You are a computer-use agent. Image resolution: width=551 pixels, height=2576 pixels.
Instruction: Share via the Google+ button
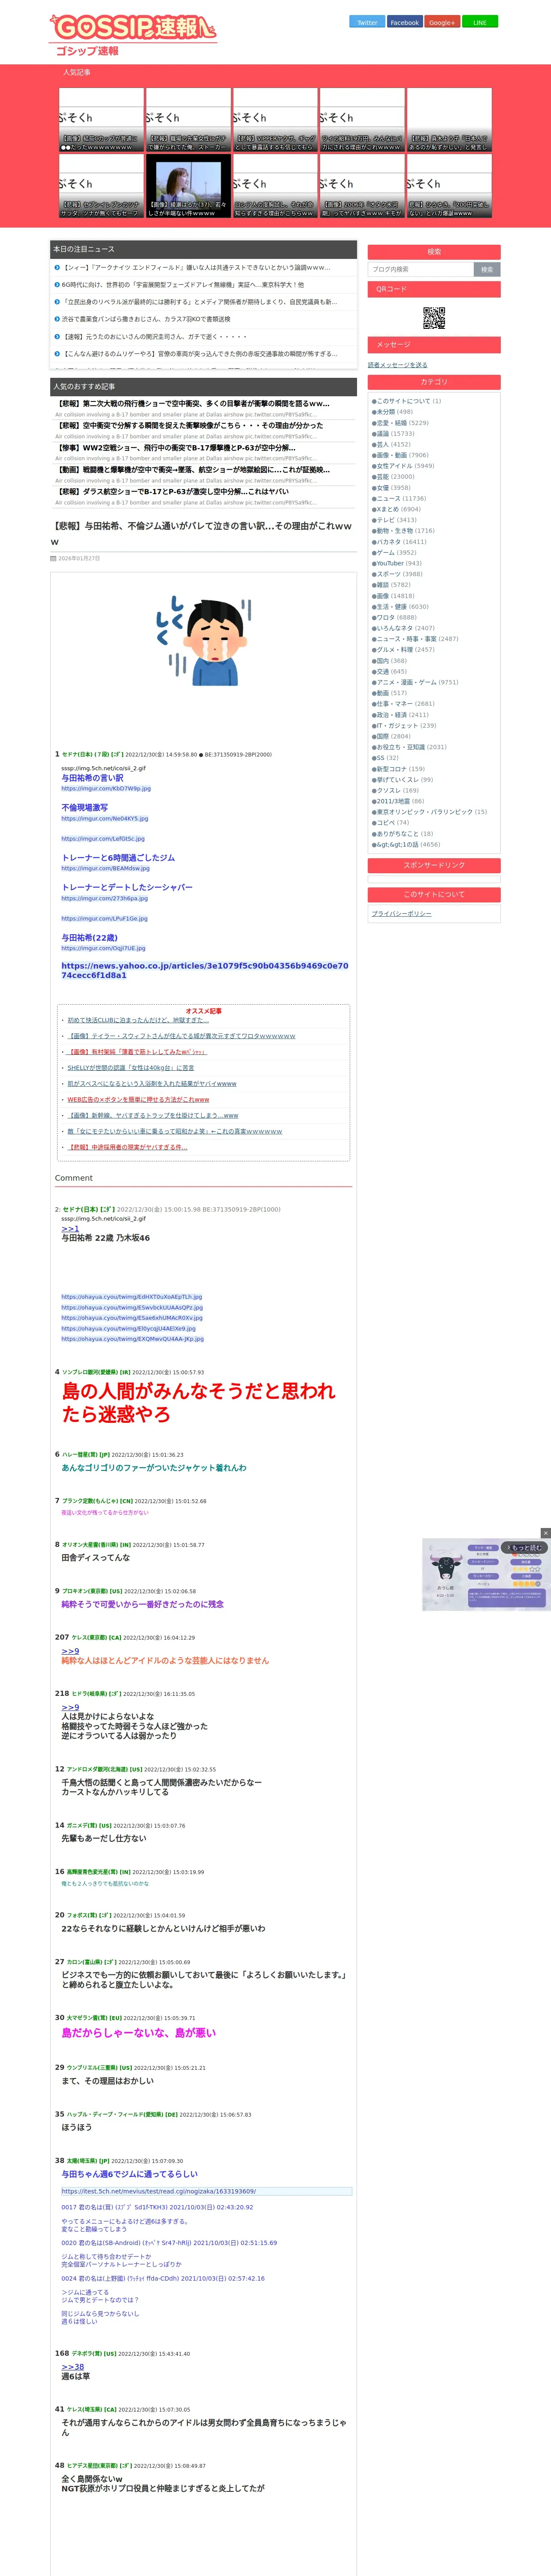coord(442,22)
